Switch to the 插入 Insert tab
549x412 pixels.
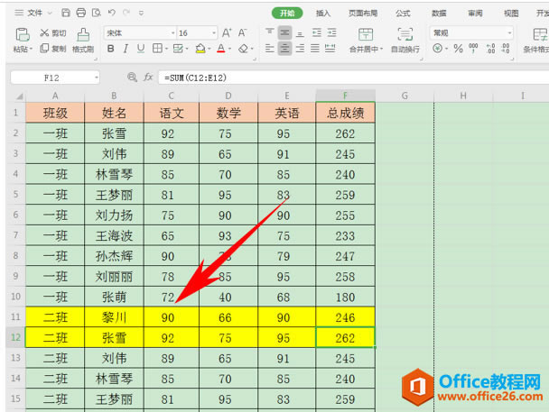(323, 14)
